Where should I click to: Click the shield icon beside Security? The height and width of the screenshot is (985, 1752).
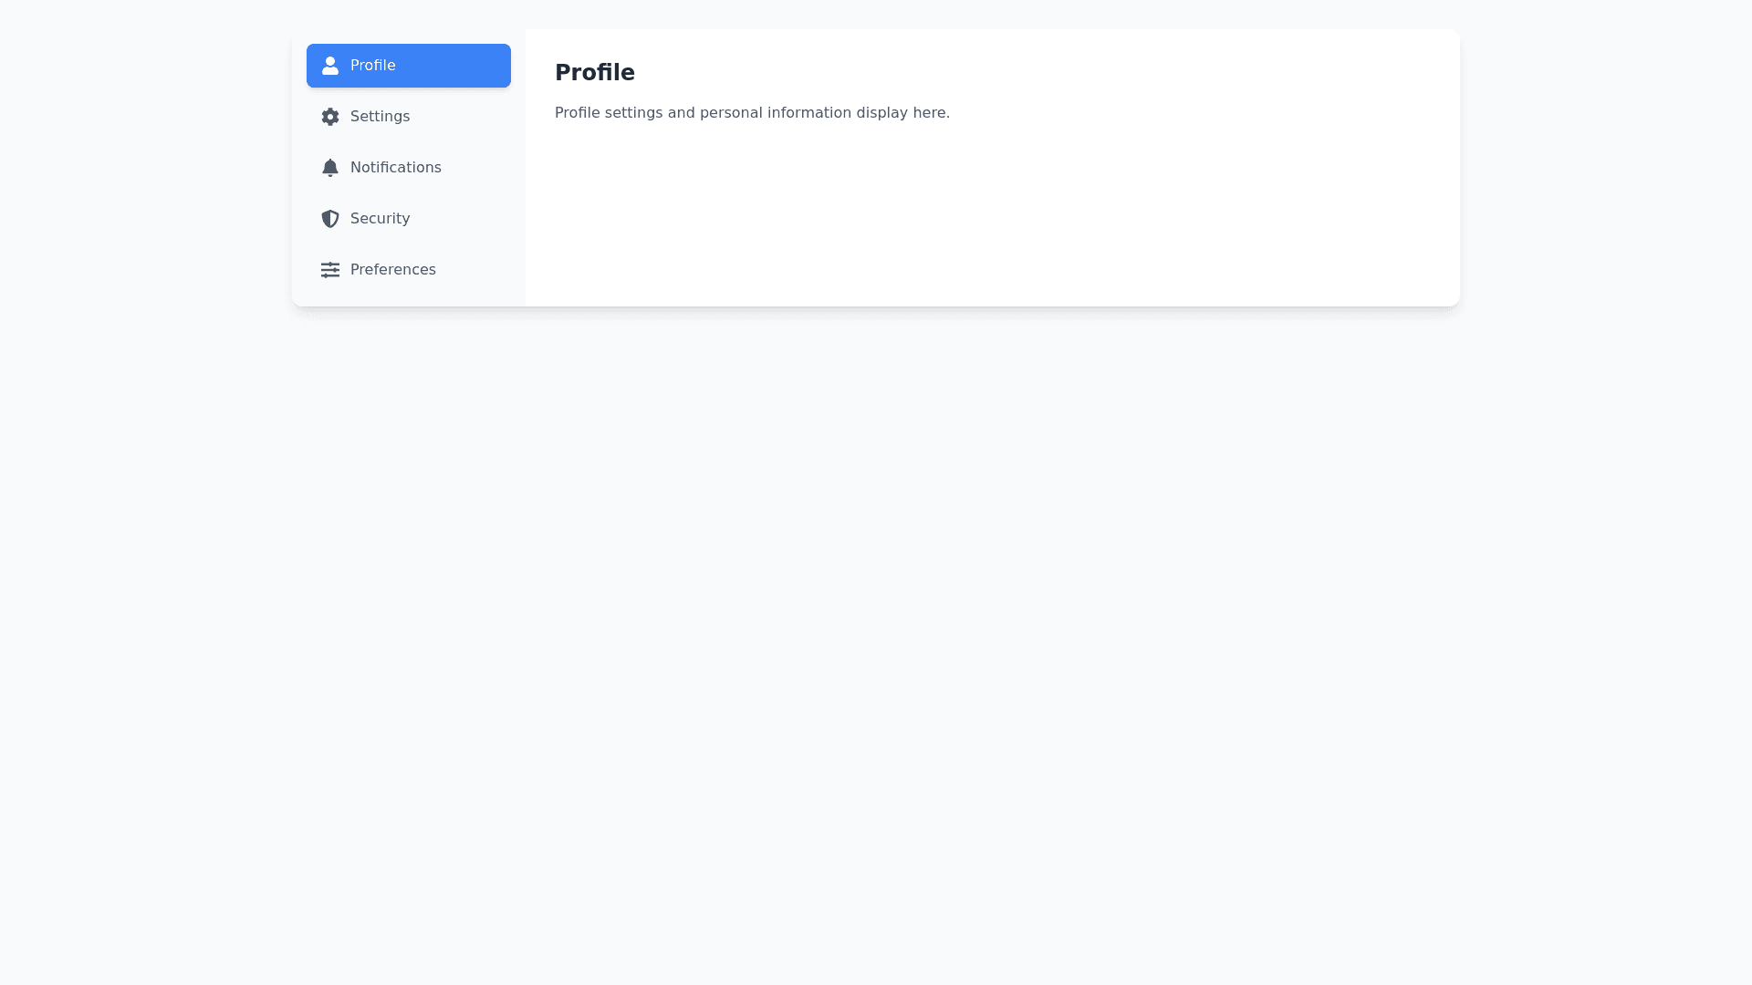330,219
